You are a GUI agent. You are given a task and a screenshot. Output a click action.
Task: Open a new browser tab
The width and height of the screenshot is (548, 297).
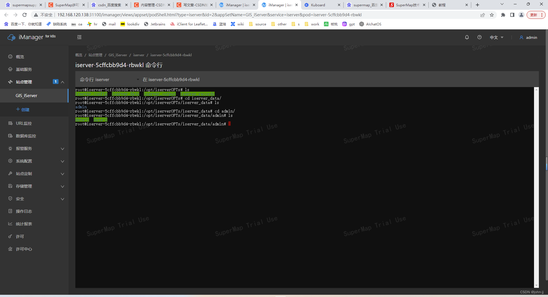[x=478, y=5]
